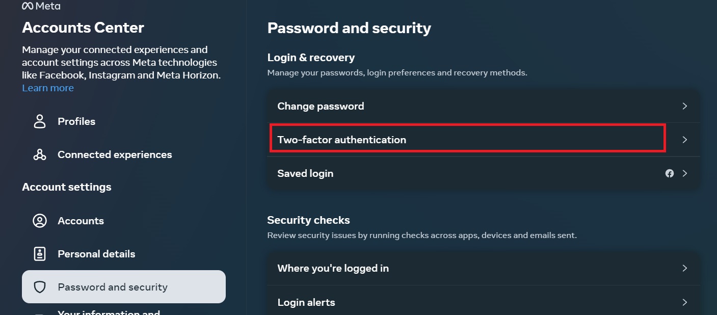Open the Profiles menu item
This screenshot has width=717, height=315.
pos(76,121)
